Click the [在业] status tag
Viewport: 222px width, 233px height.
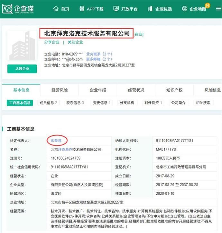click(139, 34)
